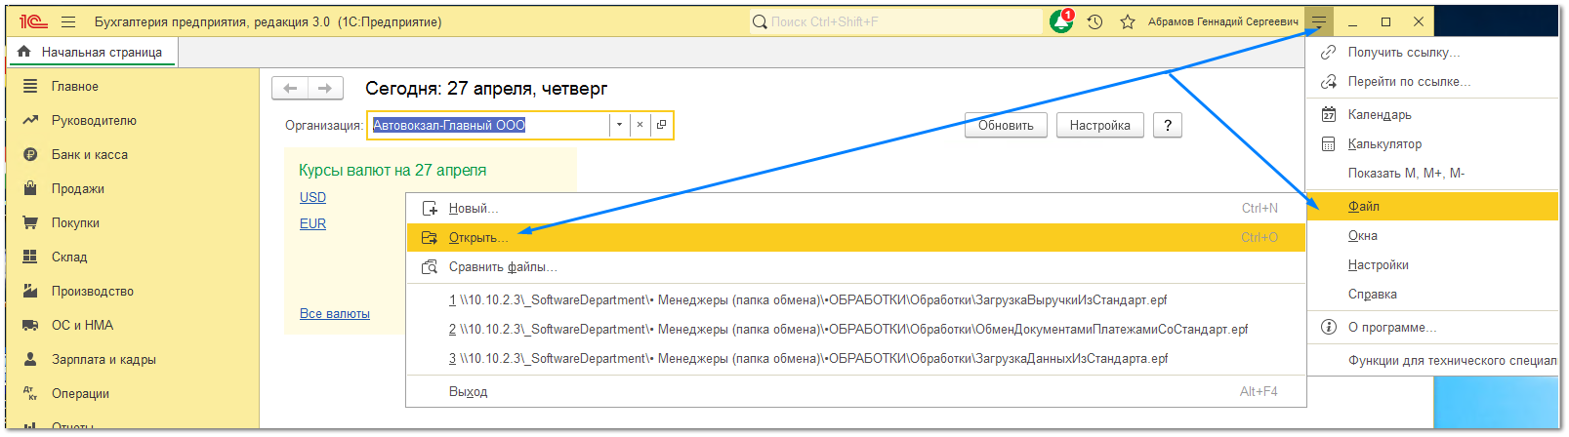1569x437 pixels.
Task: Open the history clock icon
Action: [x=1094, y=21]
